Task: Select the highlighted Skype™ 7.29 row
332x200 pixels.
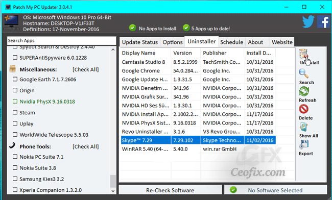Action: [x=198, y=140]
